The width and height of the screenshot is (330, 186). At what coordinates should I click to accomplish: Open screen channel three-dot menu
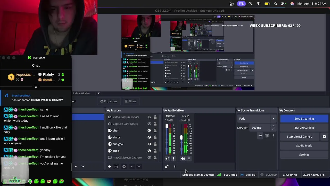189,159
